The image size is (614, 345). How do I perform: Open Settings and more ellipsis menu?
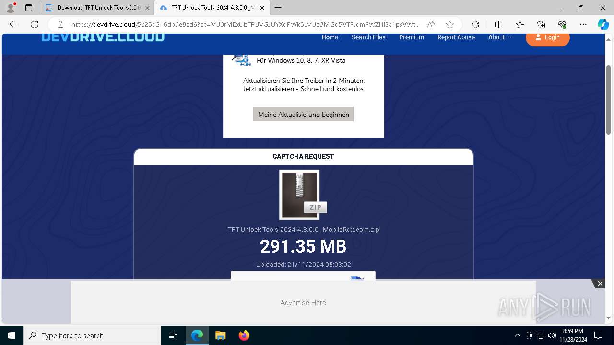coord(583,24)
